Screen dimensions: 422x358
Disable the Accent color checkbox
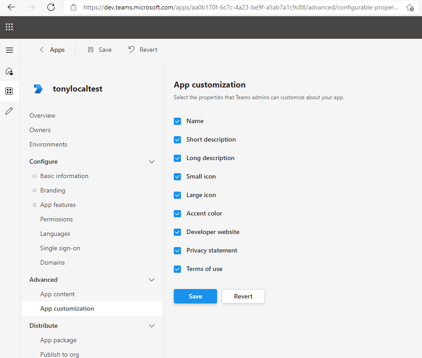[x=177, y=214]
